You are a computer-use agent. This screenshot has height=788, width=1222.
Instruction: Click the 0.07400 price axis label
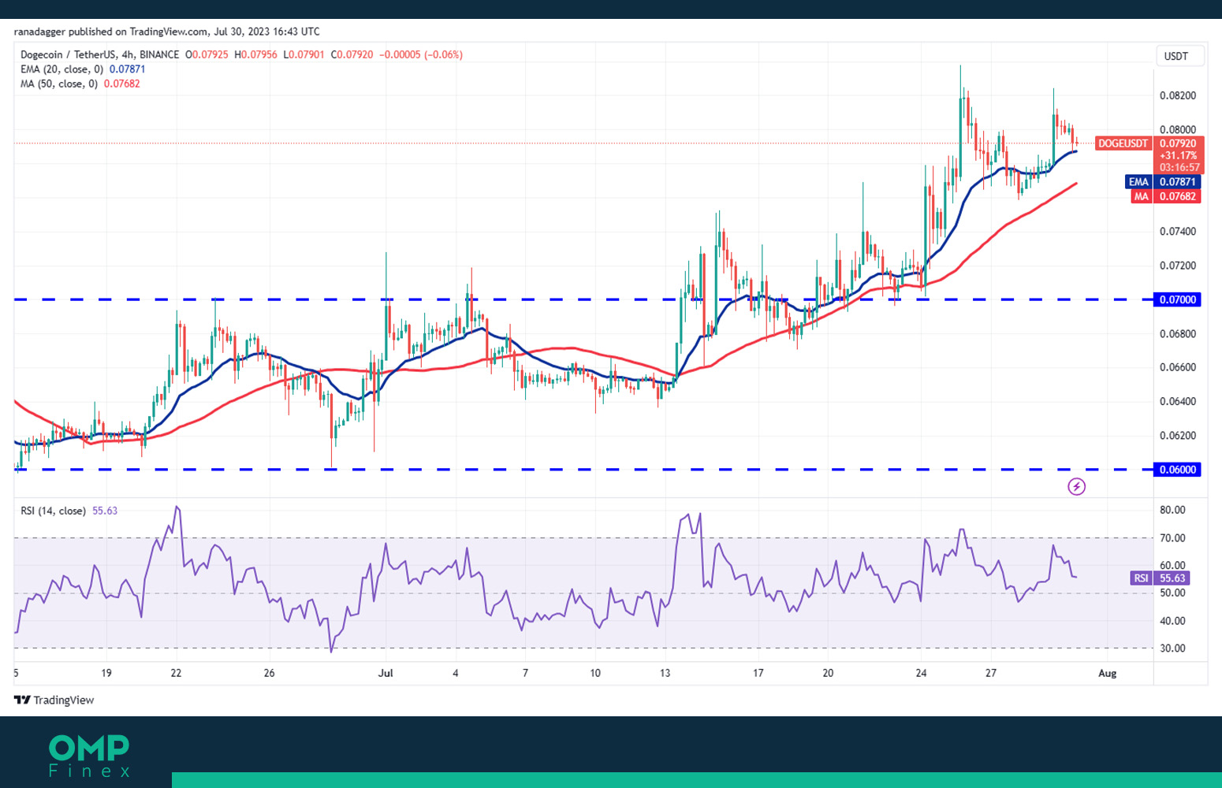(1178, 232)
